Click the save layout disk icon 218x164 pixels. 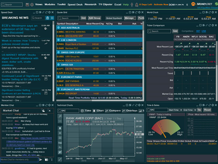(27, 5)
